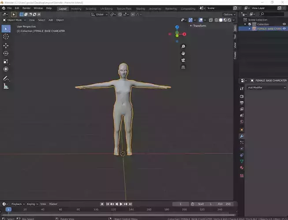This screenshot has width=288, height=220.
Task: Open the transform pivot point dropdown
Action: [113, 15]
